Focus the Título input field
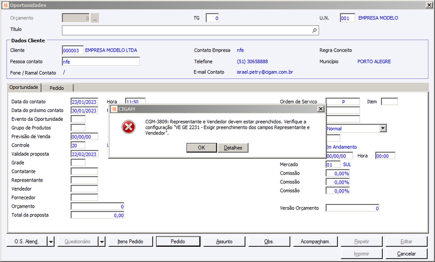 pyautogui.click(x=190, y=30)
